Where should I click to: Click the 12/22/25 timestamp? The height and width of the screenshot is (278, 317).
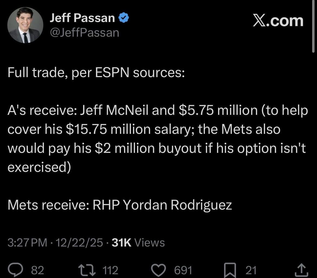click(78, 243)
